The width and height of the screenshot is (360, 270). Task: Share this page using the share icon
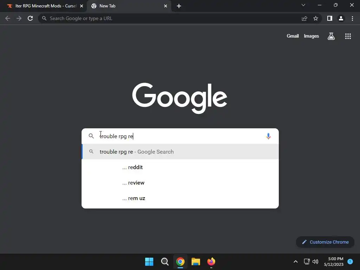click(304, 18)
